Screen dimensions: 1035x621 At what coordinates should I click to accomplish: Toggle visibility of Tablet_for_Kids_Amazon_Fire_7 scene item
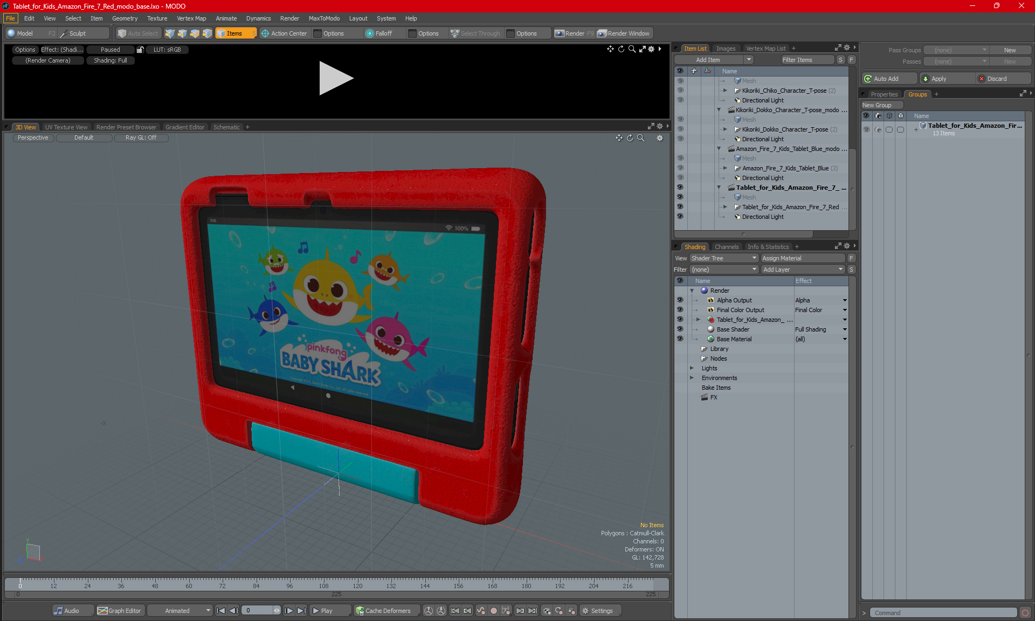pyautogui.click(x=680, y=187)
